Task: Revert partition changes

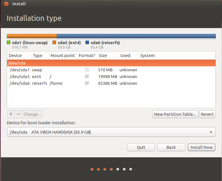Action: pyautogui.click(x=207, y=114)
